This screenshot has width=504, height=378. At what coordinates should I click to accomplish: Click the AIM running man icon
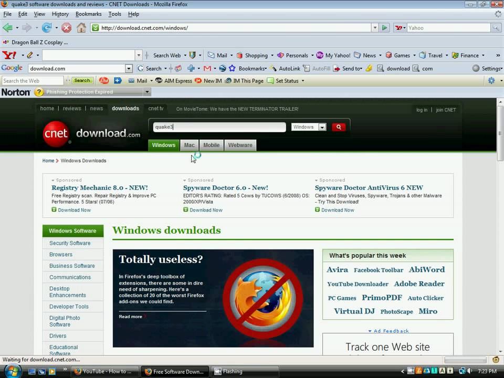(104, 81)
